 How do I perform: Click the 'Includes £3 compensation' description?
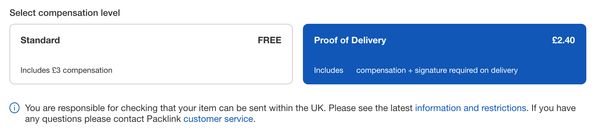(x=67, y=70)
